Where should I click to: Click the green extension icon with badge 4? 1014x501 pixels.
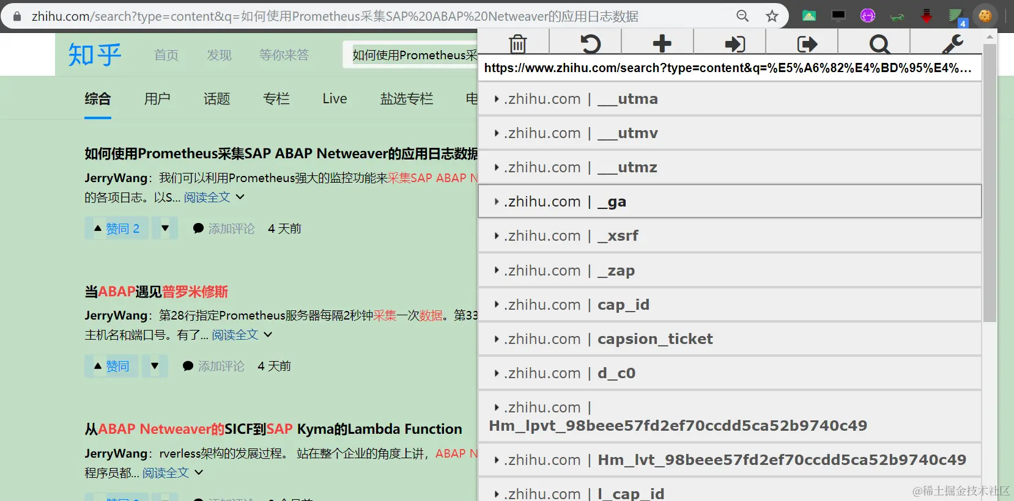pyautogui.click(x=957, y=17)
